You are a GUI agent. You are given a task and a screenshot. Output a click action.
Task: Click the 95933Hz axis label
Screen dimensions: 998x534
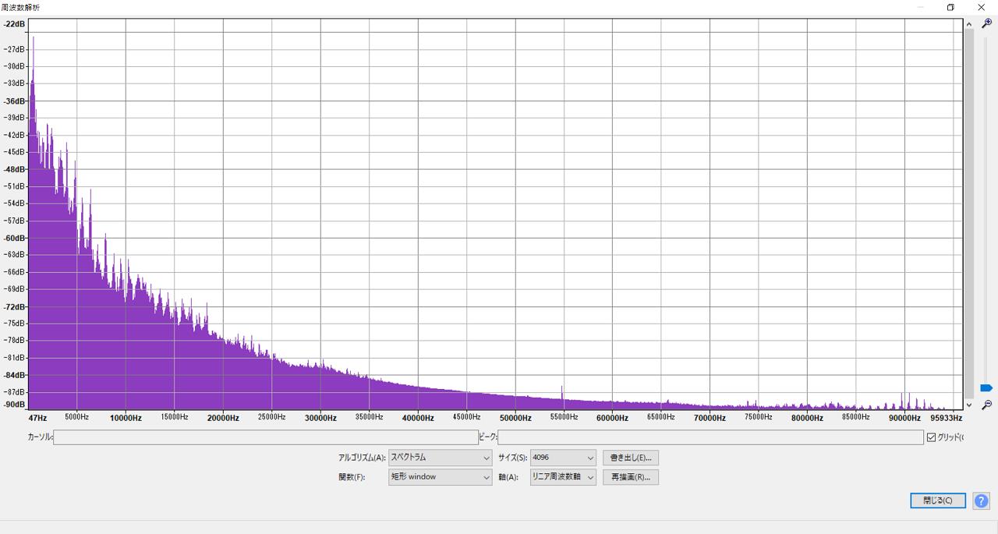[945, 418]
